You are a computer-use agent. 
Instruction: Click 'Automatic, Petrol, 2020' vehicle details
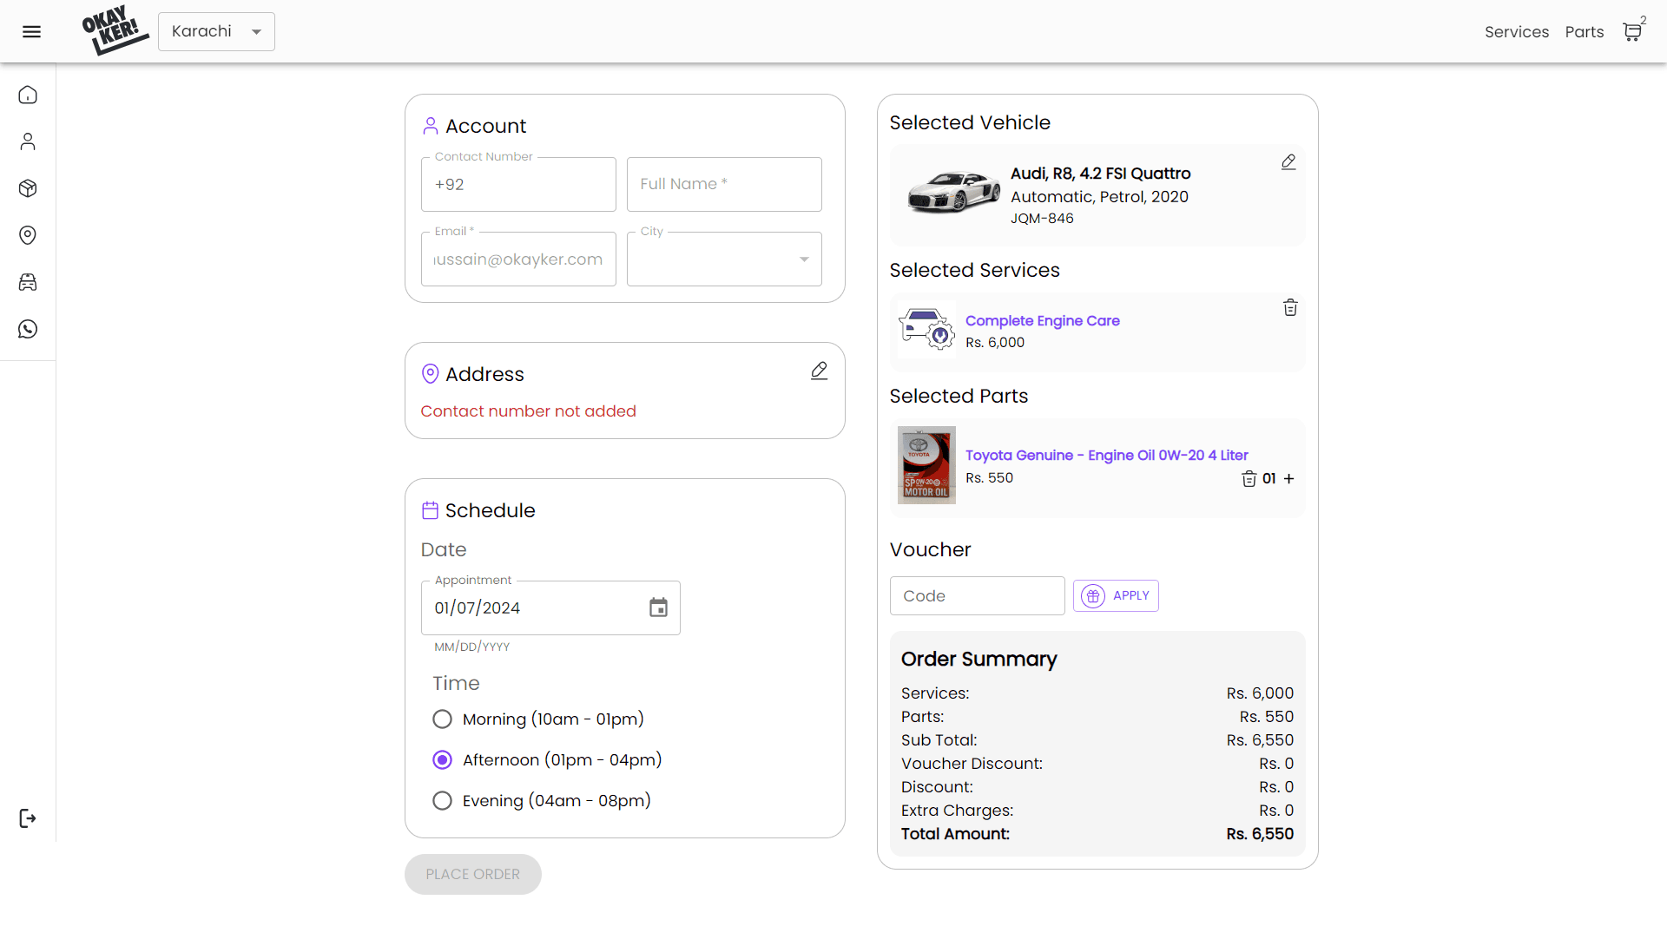[x=1099, y=197]
